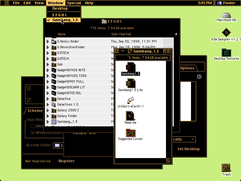Select the G.Remix folder icon in list
241x181 pixels.
coord(54,42)
